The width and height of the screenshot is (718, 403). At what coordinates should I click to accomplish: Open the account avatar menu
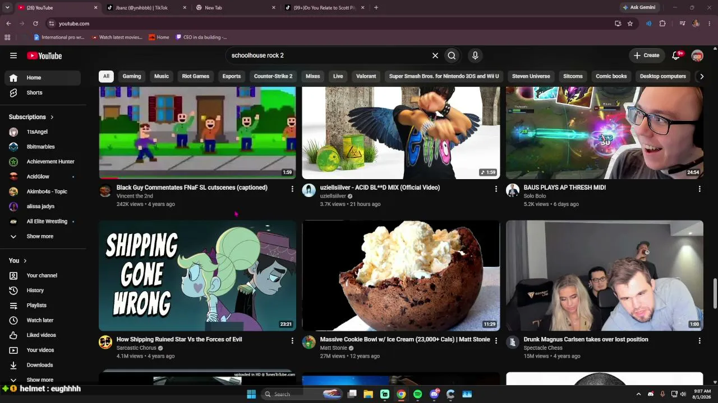[x=697, y=55]
